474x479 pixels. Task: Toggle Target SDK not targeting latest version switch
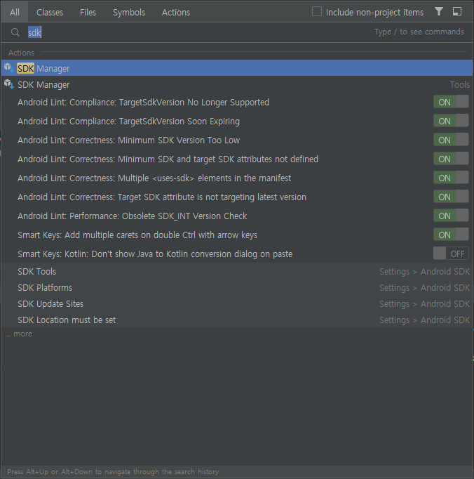(x=451, y=197)
